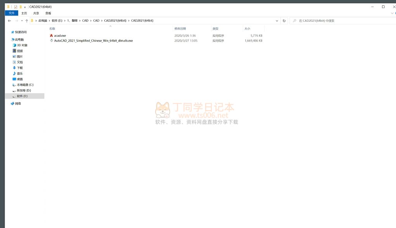Open 桌面 folder in sidebar
The image size is (396, 228).
tap(20, 79)
